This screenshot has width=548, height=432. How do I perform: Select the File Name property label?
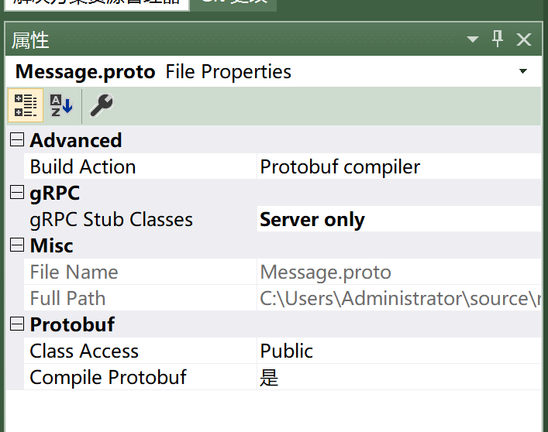pos(74,272)
